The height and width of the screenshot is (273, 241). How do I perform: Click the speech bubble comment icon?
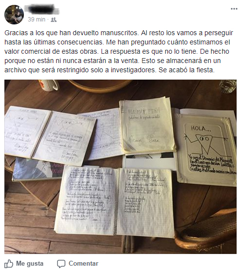(61, 264)
